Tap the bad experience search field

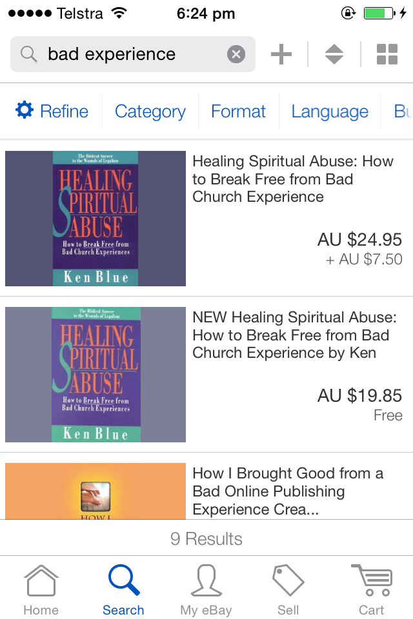tap(133, 54)
